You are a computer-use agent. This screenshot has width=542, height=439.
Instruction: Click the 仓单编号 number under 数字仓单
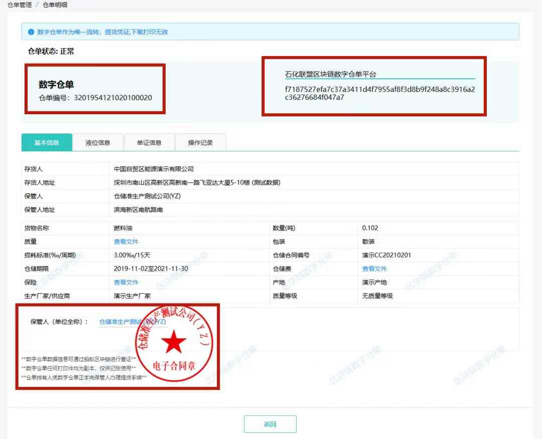click(x=113, y=98)
